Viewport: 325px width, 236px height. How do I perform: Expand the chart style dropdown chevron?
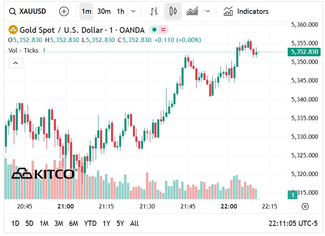coord(208,11)
